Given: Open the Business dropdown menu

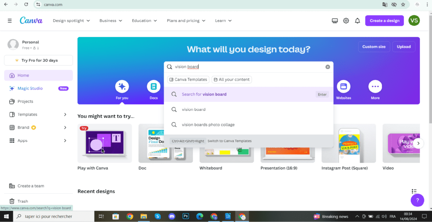Looking at the screenshot, I should coord(111,21).
